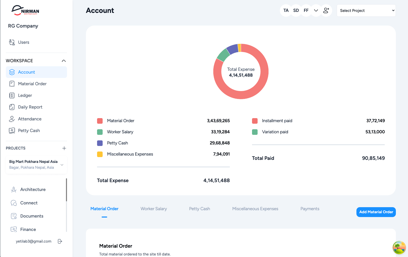Go to Daily Report in workspace
This screenshot has width=408, height=257.
[x=30, y=107]
